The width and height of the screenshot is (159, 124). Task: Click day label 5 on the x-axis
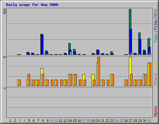pyautogui.click(x=29, y=121)
